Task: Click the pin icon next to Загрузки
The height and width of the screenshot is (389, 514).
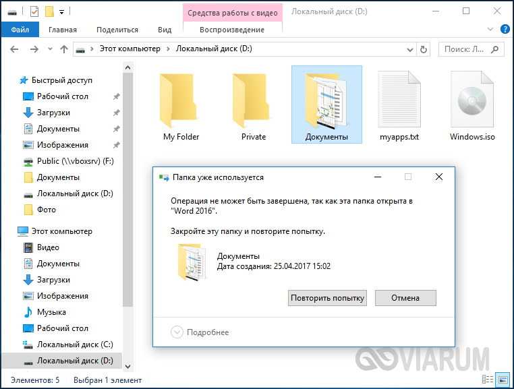Action: [x=116, y=113]
